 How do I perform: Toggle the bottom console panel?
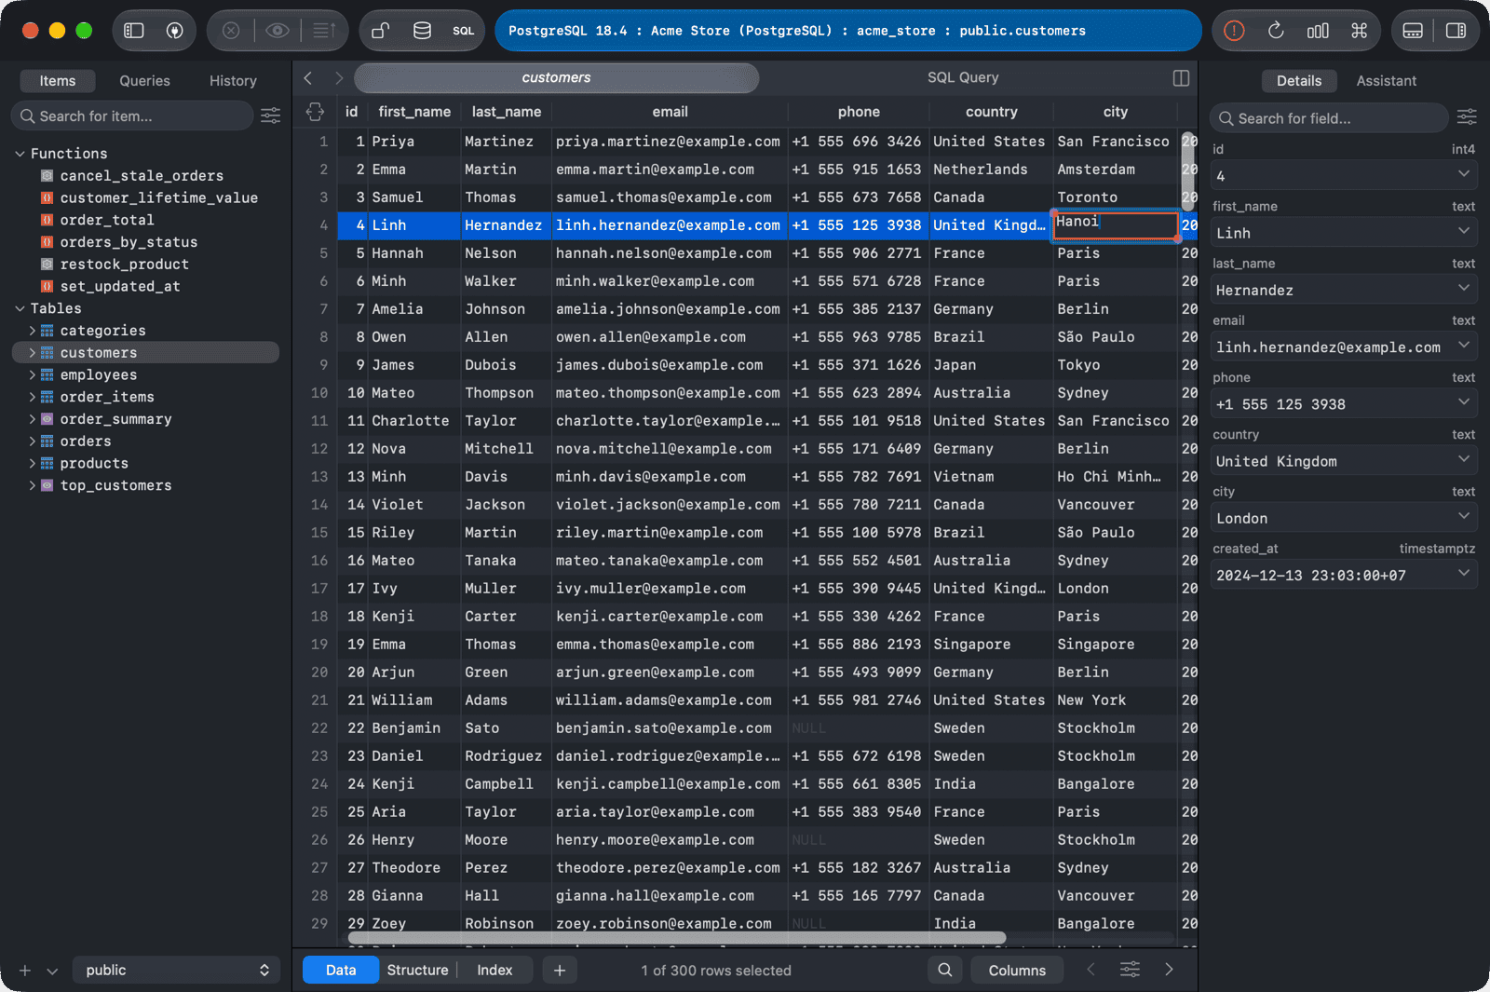[x=1413, y=31]
